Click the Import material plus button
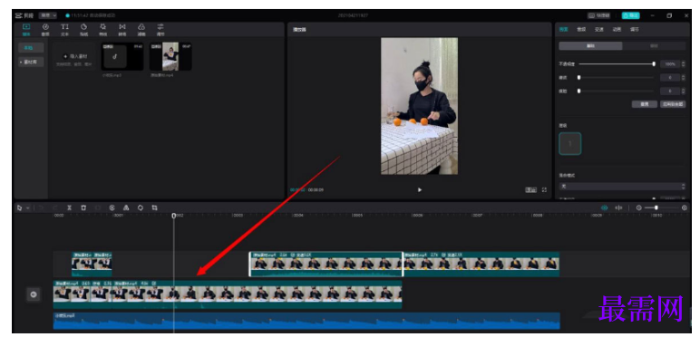 [x=74, y=56]
